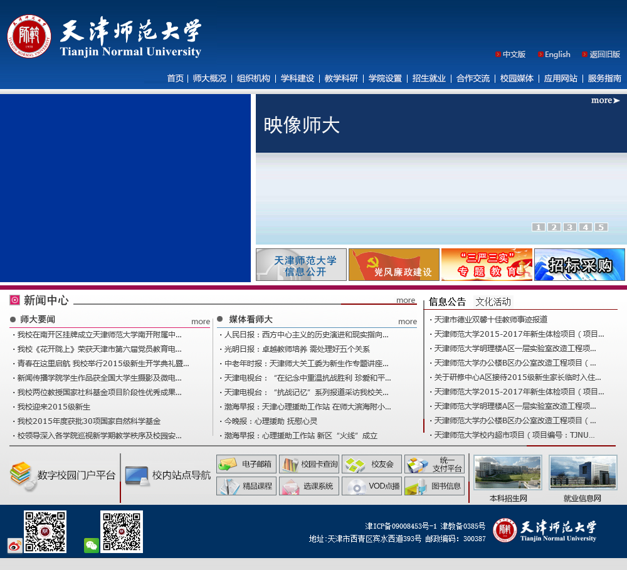Open the 精品课程 courses button
Screen dimensions: 627x570
[x=246, y=486]
